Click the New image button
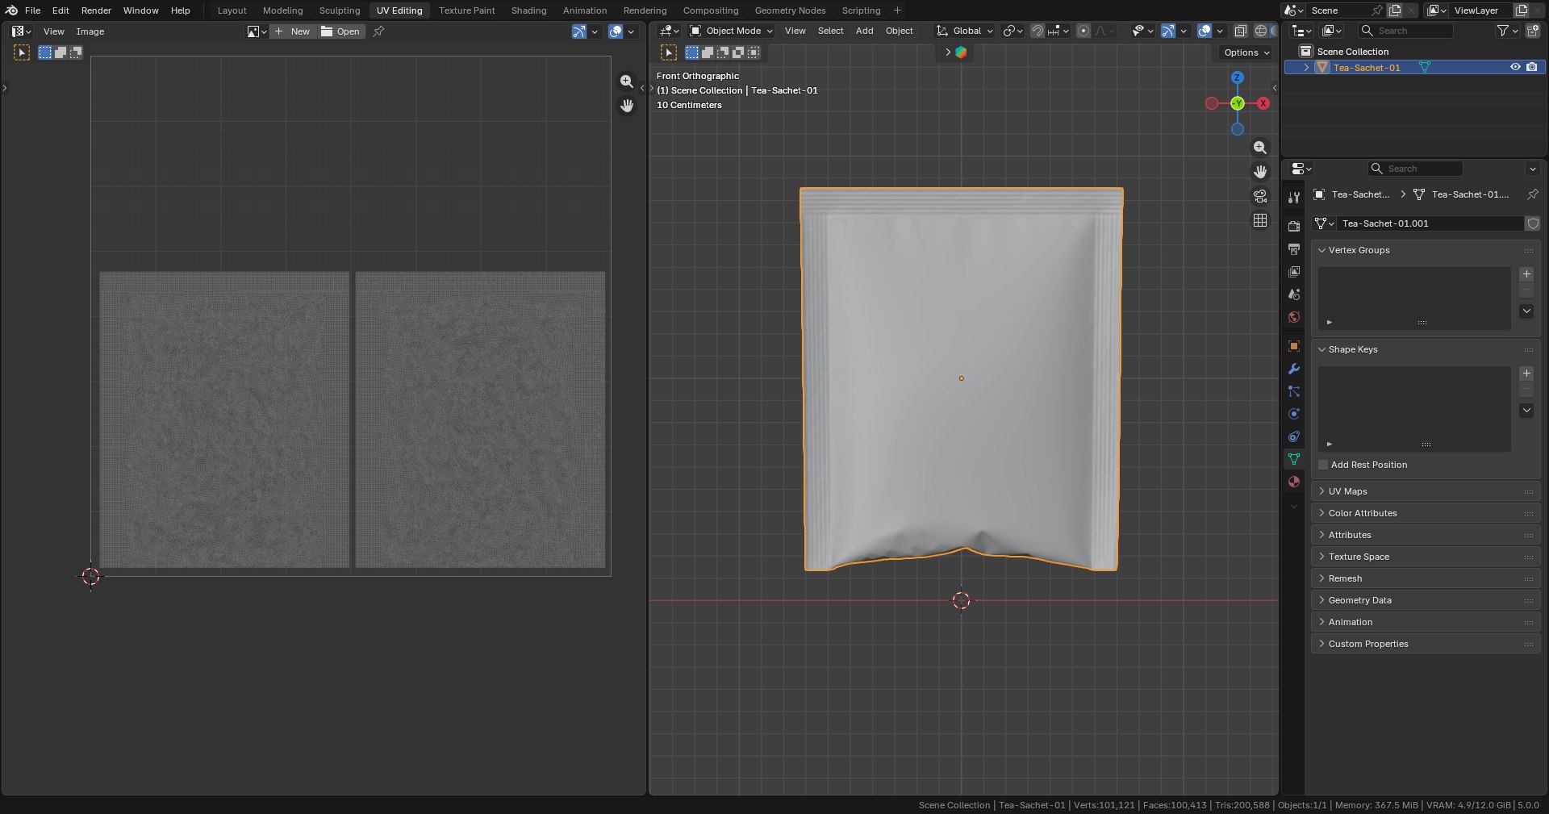This screenshot has height=814, width=1549. click(x=293, y=31)
